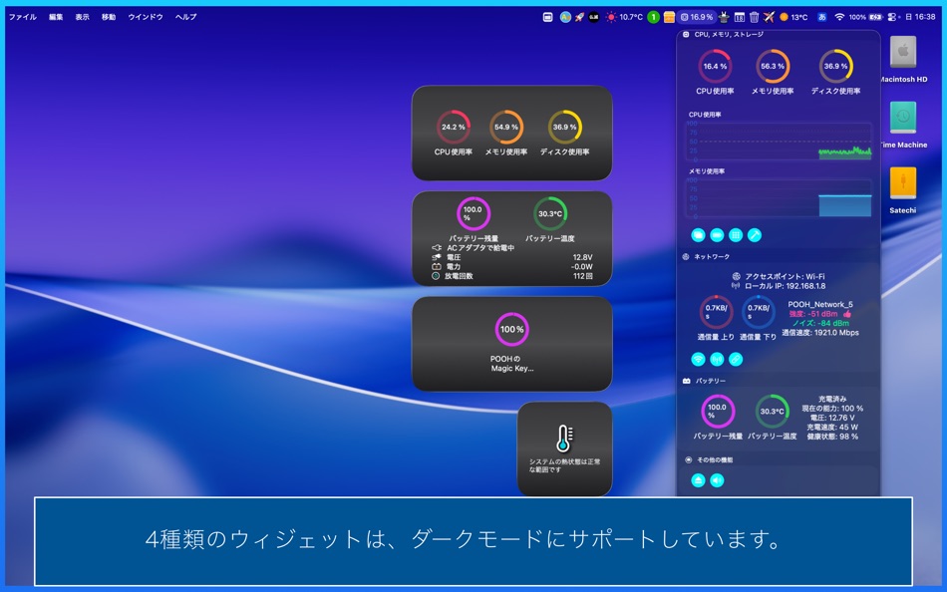
Task: Open the pencil edit icon in the stats panel
Action: click(x=754, y=236)
